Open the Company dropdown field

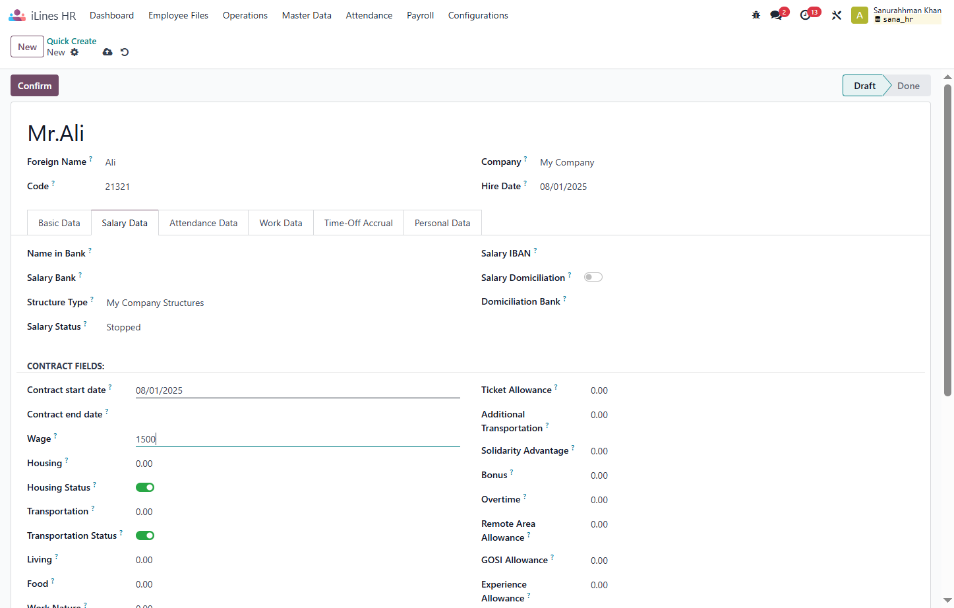pyautogui.click(x=727, y=162)
